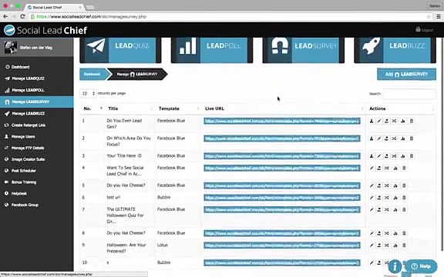Open the Chrome menu hamburger icon

tap(439, 17)
